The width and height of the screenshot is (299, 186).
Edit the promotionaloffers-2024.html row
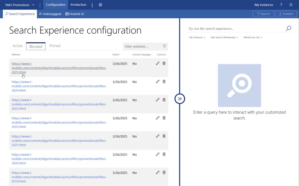click(157, 82)
